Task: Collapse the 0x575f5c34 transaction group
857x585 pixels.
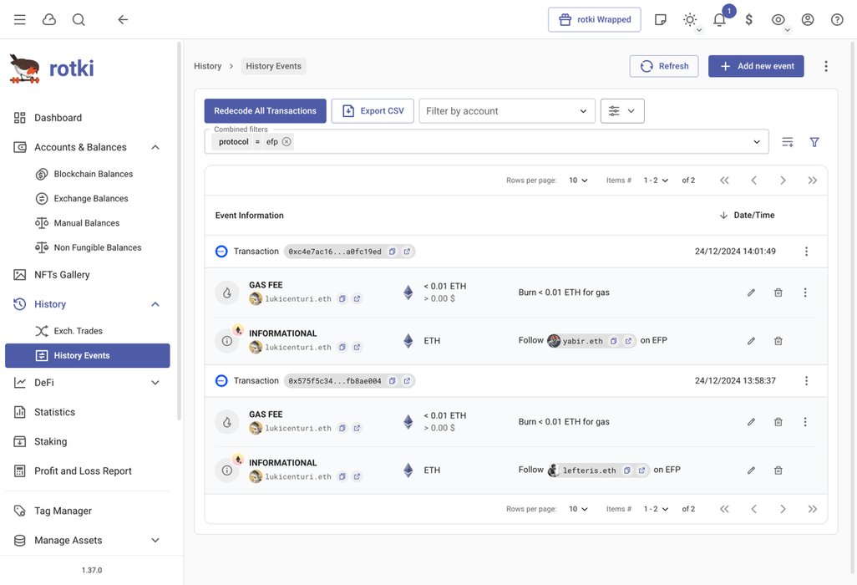Action: pyautogui.click(x=221, y=381)
